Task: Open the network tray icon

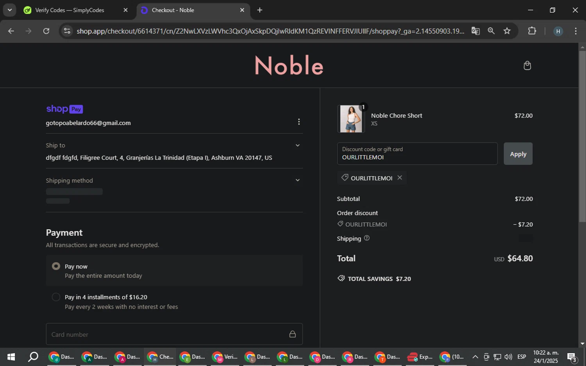Action: click(x=497, y=357)
